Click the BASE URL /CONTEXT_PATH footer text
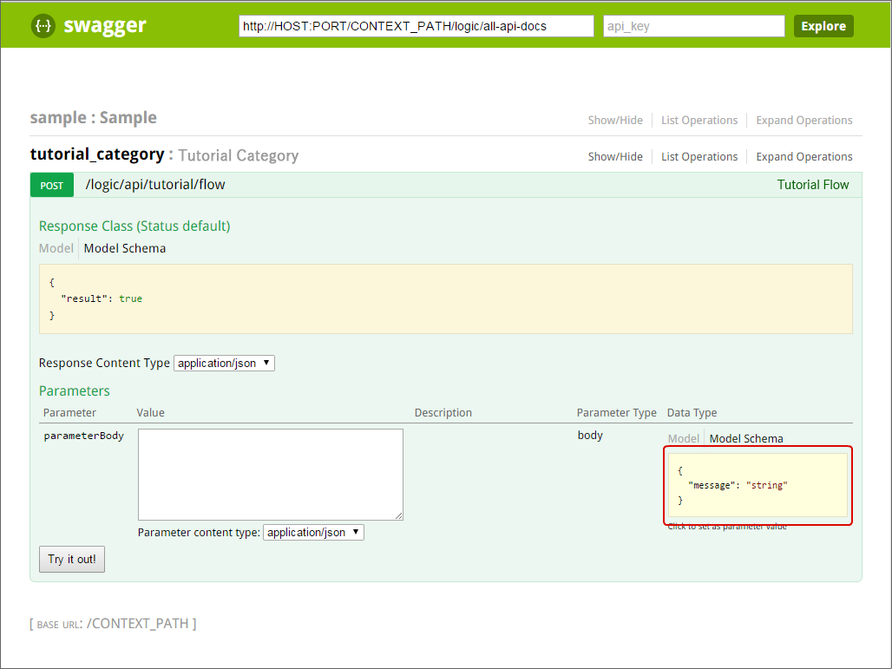The width and height of the screenshot is (892, 669). coord(113,624)
